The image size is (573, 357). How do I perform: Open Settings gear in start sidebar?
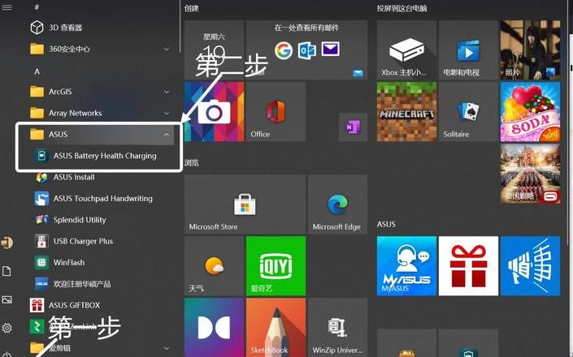[x=7, y=328]
